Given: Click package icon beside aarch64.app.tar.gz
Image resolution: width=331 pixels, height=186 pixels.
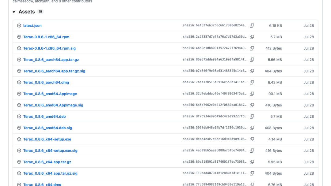Looking at the screenshot, I should [19, 60].
